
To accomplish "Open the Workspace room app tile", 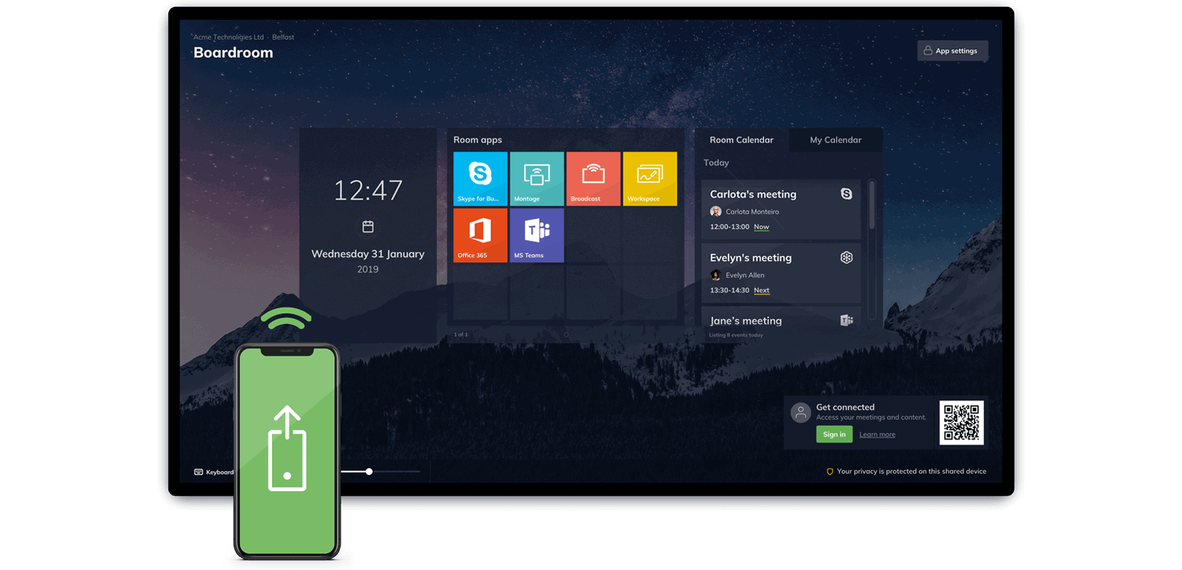I will point(650,179).
